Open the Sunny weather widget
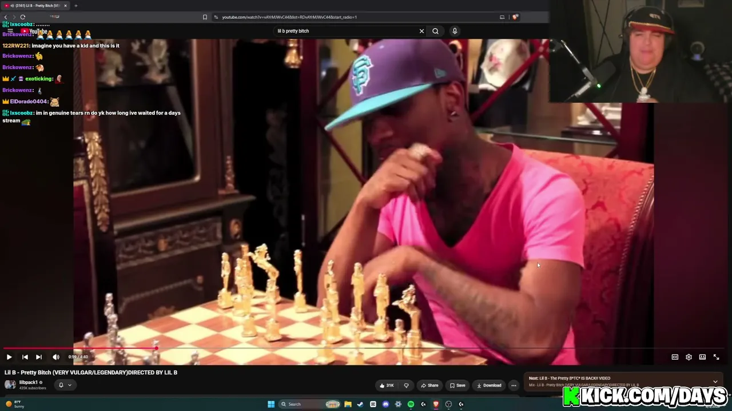 tap(14, 404)
